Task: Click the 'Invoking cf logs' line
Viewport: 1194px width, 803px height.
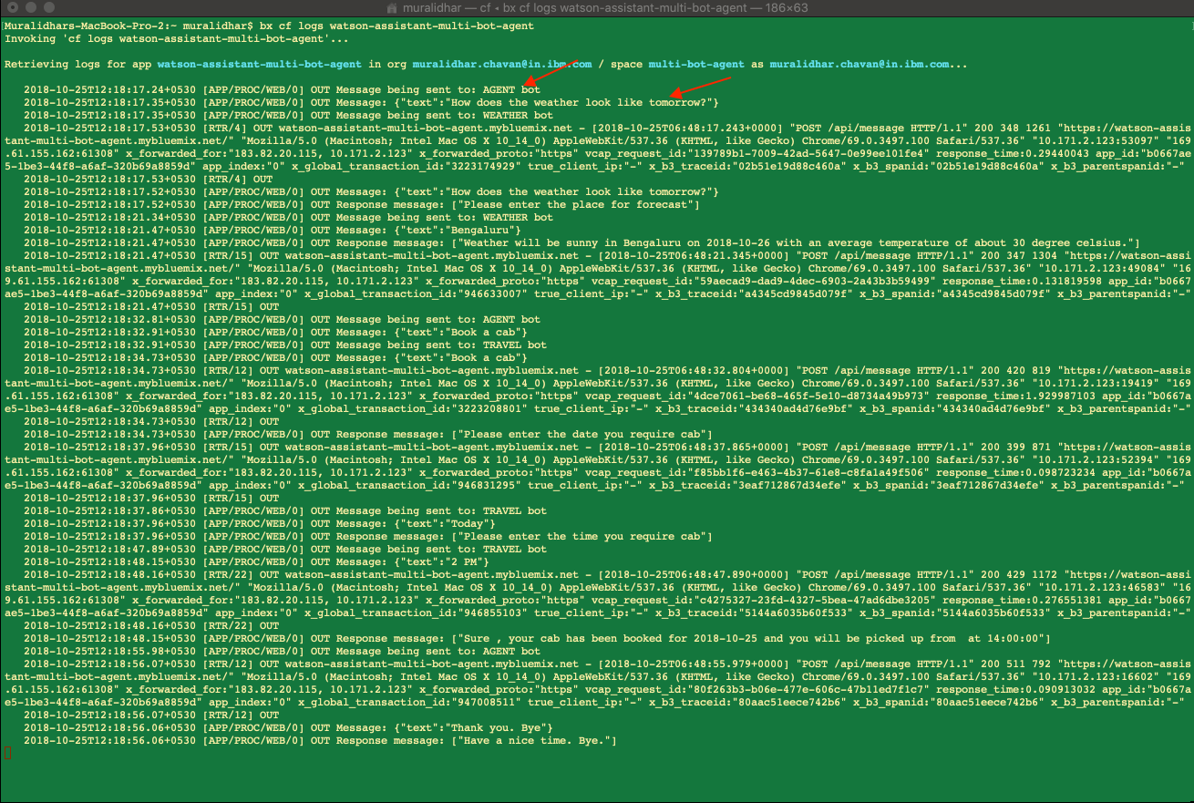Action: pos(176,39)
